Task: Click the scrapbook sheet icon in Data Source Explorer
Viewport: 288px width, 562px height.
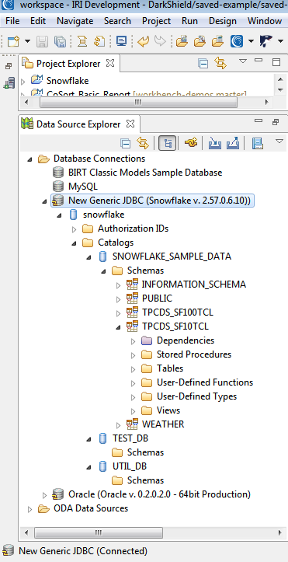Action: click(x=258, y=143)
